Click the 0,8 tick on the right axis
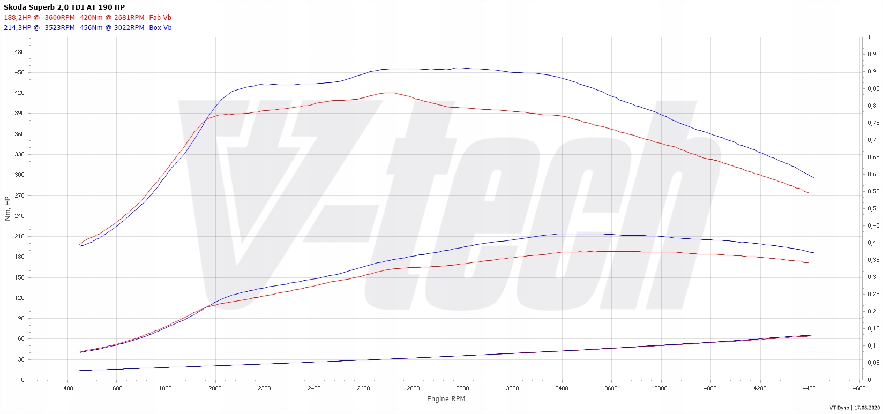Viewport: 883px width, 414px height. point(872,106)
